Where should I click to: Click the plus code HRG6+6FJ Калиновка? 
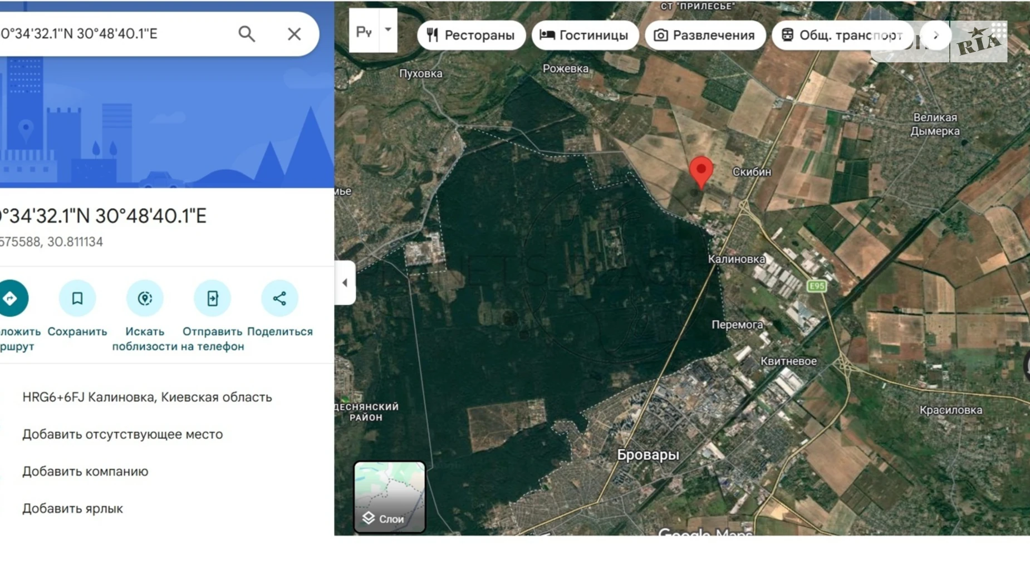click(147, 397)
